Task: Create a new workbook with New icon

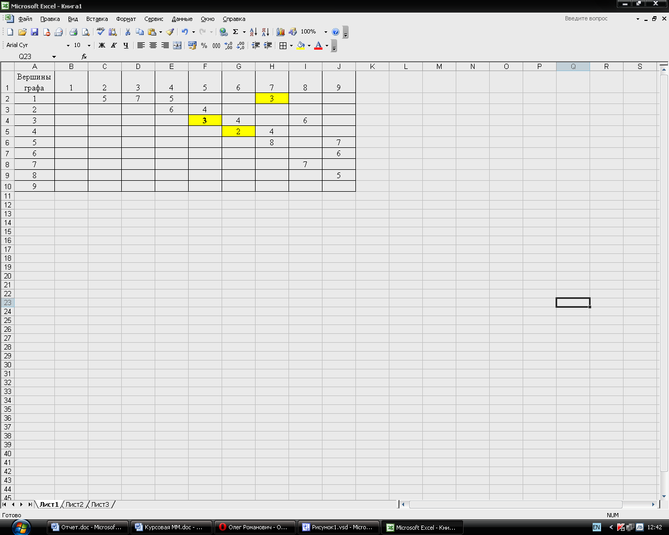Action: coord(10,32)
